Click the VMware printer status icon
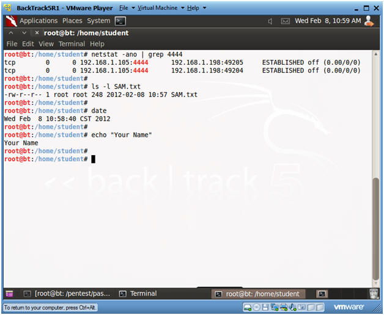The width and height of the screenshot is (384, 315). coord(284,307)
